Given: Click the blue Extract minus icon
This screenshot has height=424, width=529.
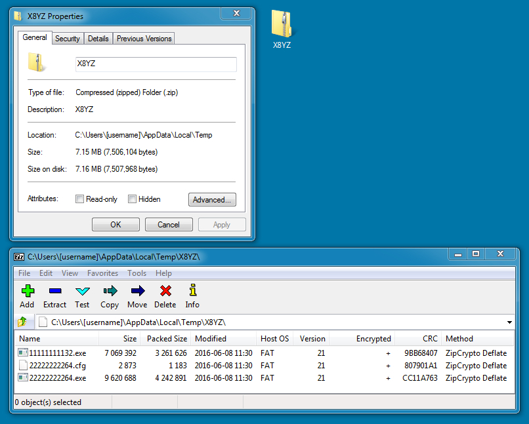Looking at the screenshot, I should [x=54, y=290].
